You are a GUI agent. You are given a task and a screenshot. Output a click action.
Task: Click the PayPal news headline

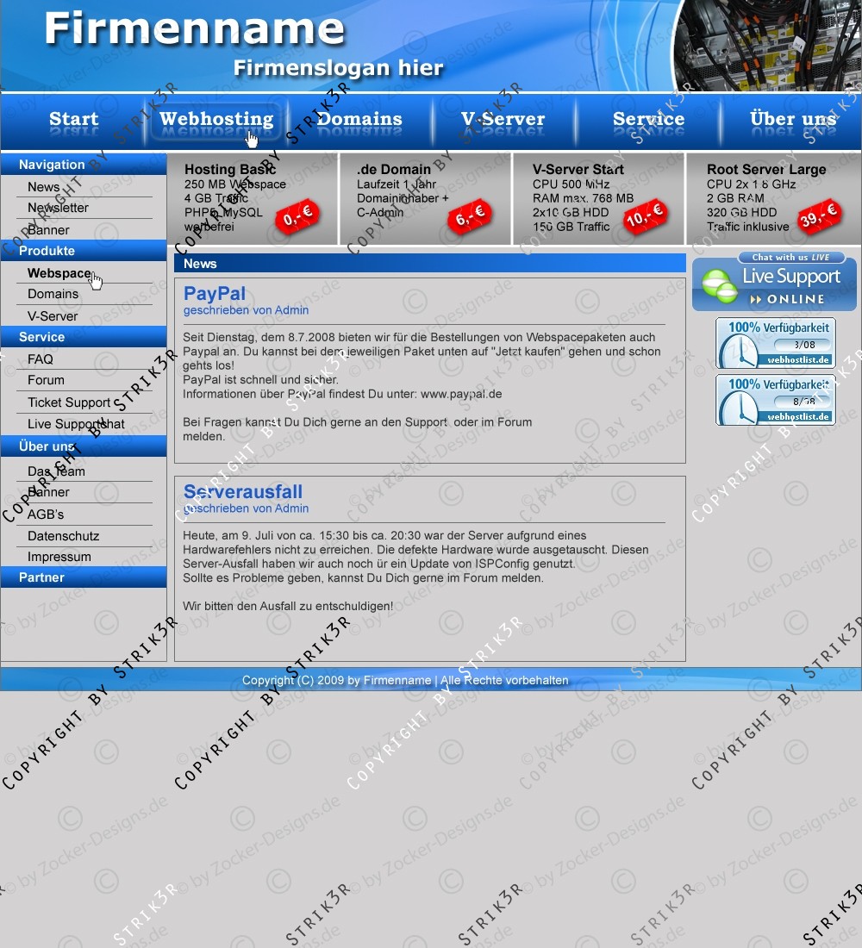coord(215,294)
